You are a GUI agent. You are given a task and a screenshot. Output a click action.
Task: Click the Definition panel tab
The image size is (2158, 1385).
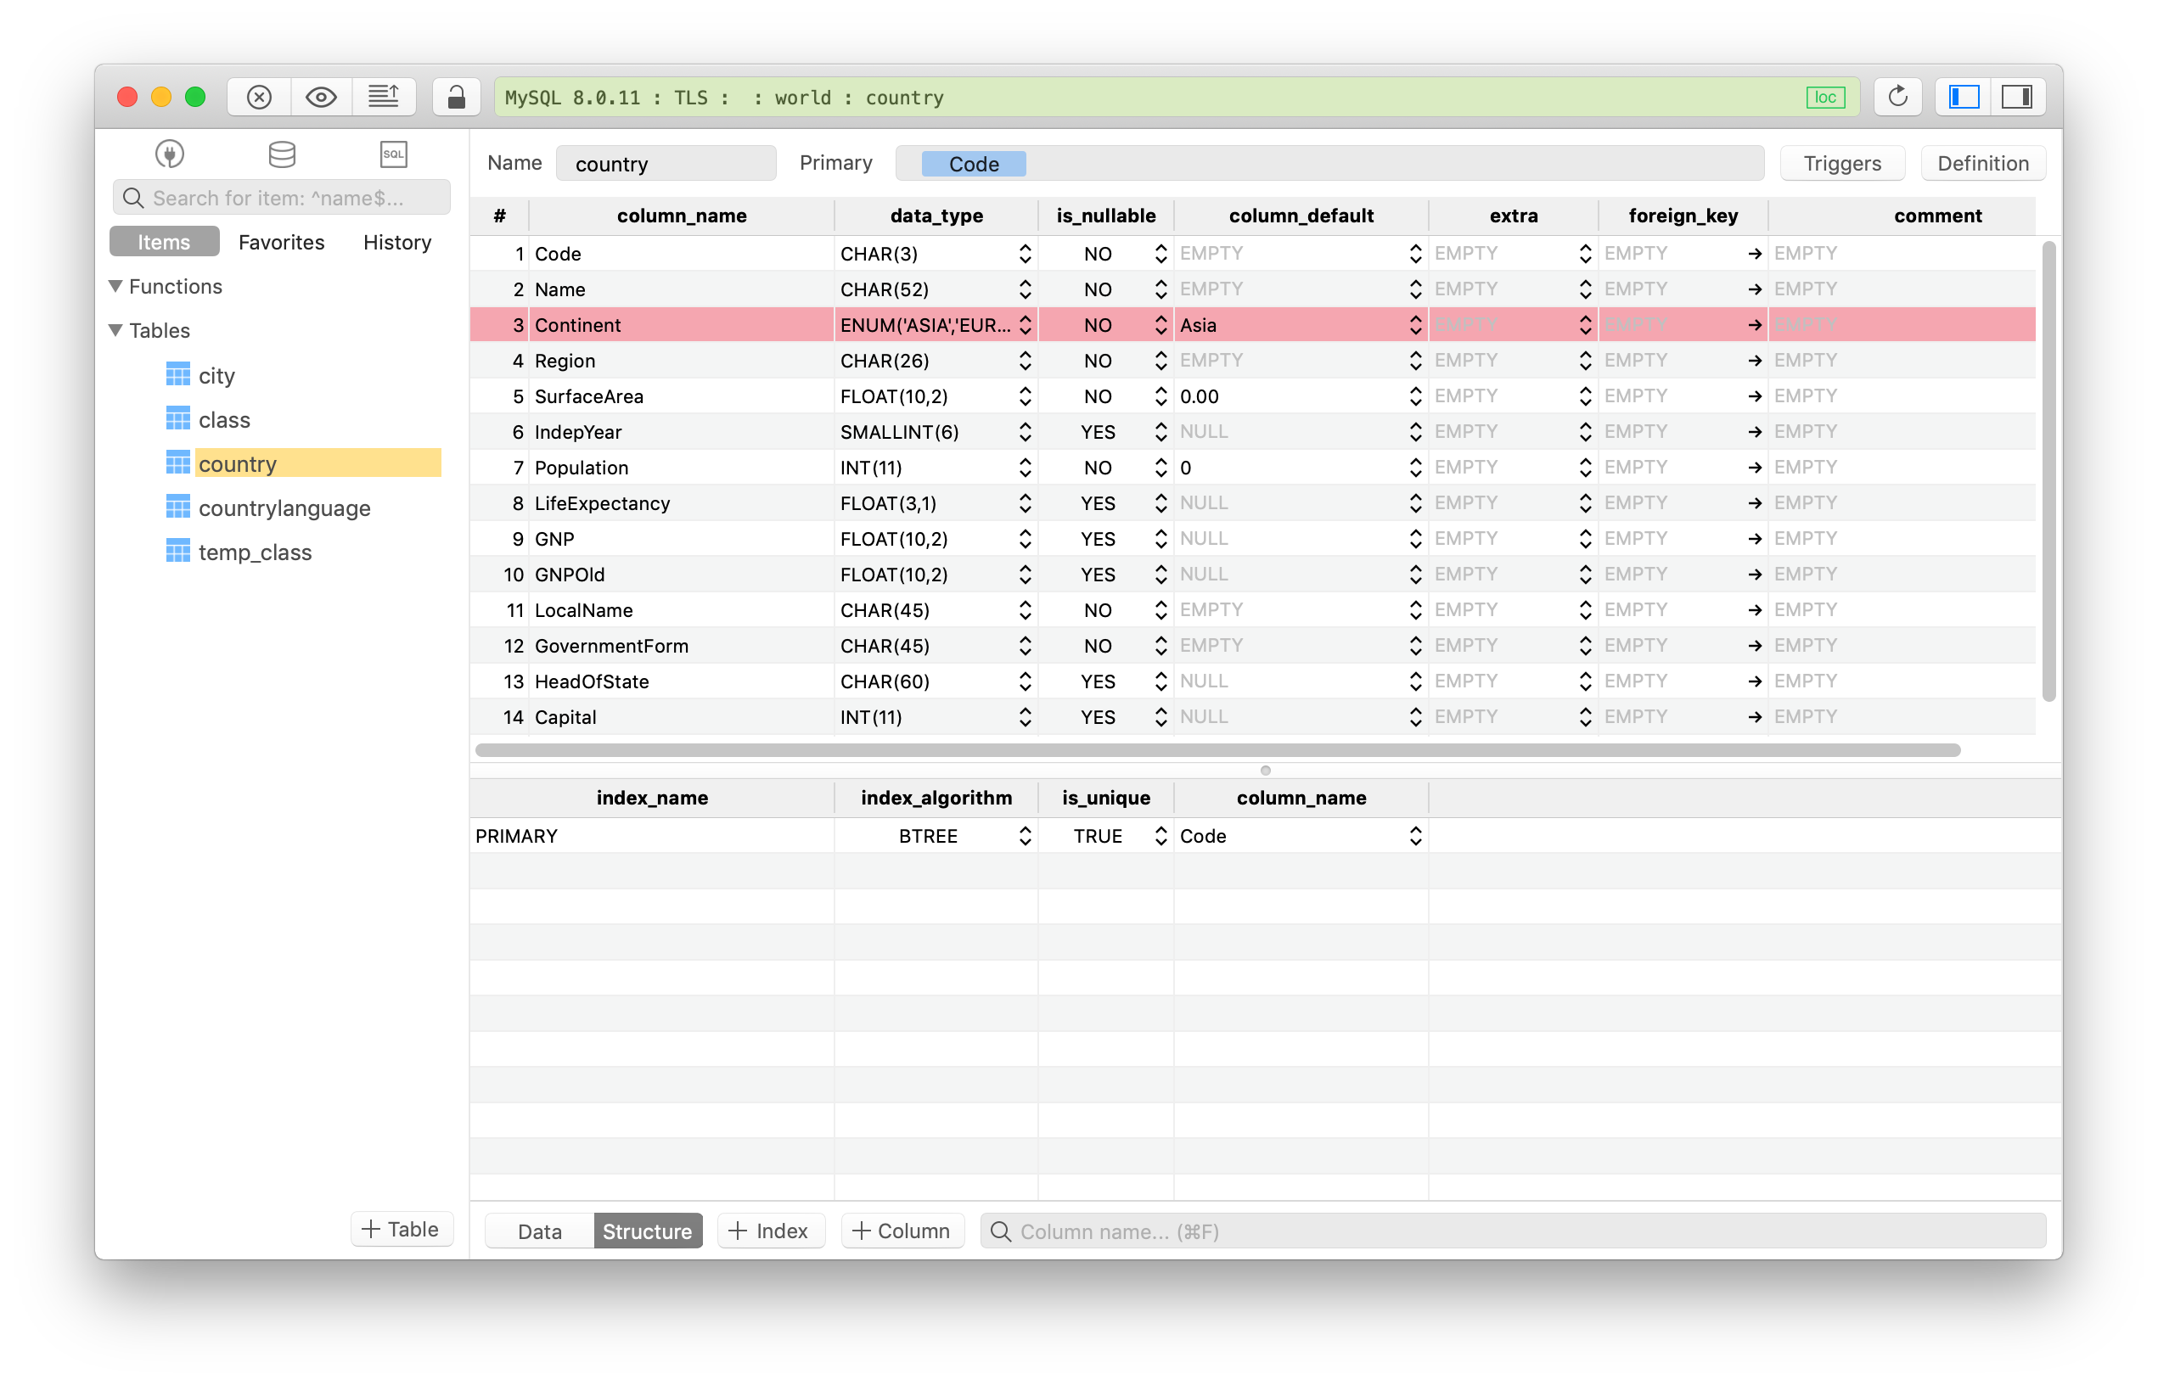point(1981,164)
